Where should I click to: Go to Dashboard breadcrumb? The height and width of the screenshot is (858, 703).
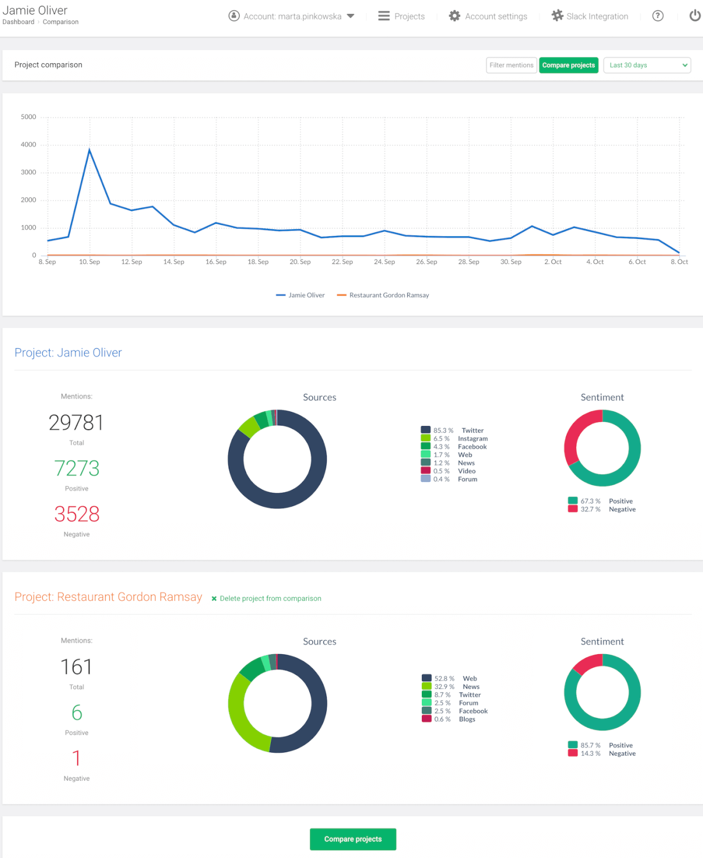pos(18,22)
